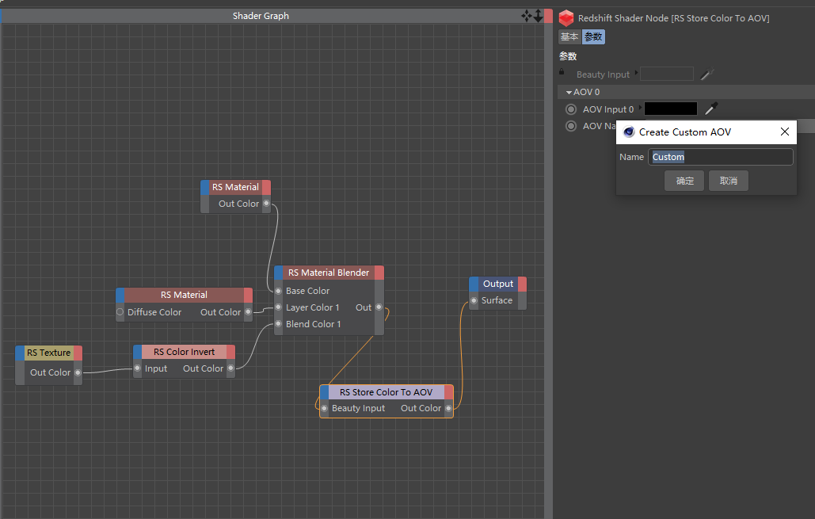This screenshot has height=519, width=815.
Task: Click the Out Color port on top RS Material
Action: (266, 204)
